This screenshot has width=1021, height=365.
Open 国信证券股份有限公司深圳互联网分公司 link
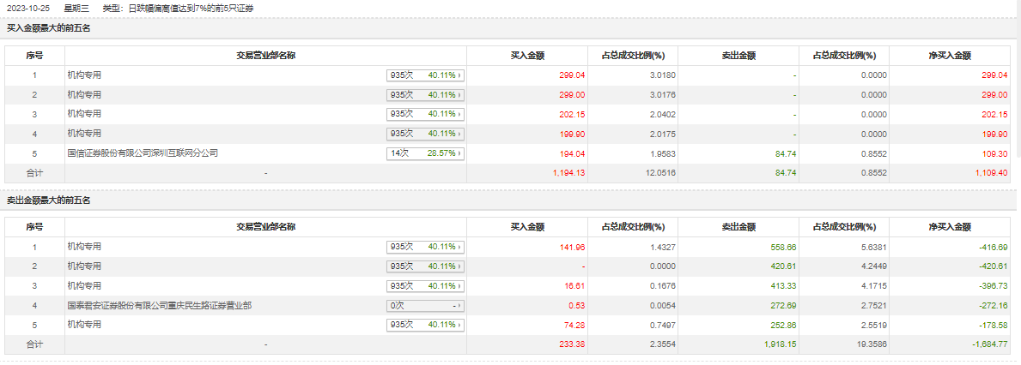click(143, 153)
